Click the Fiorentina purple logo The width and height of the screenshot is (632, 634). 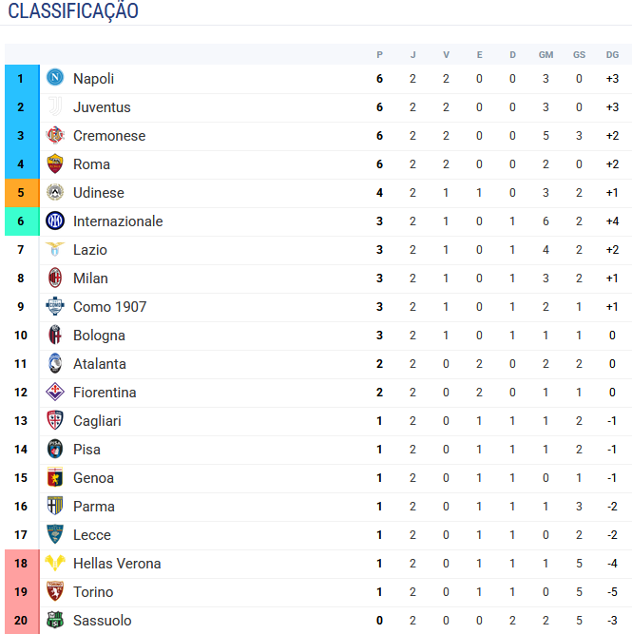pyautogui.click(x=55, y=392)
